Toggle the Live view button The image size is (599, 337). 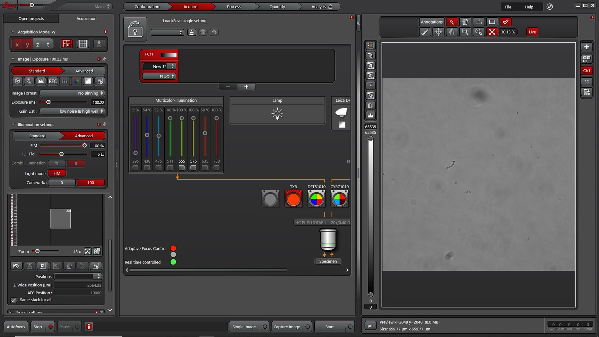tap(532, 32)
